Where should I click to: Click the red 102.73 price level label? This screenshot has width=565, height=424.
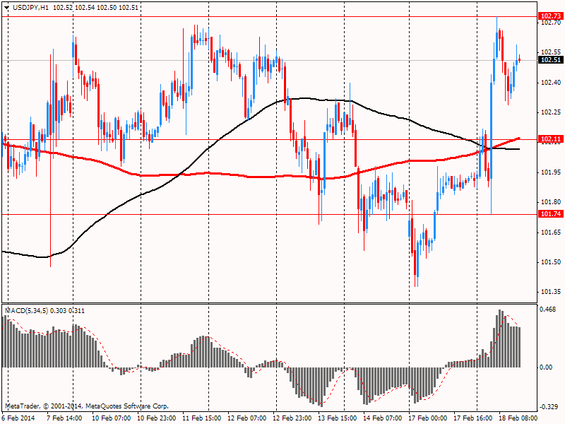(551, 16)
